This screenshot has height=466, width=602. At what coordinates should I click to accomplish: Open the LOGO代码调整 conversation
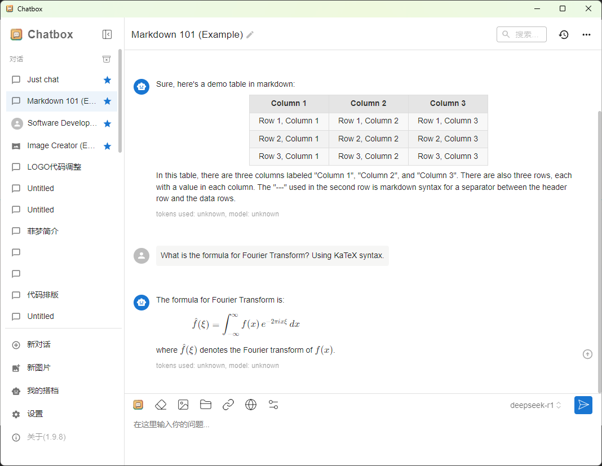61,167
